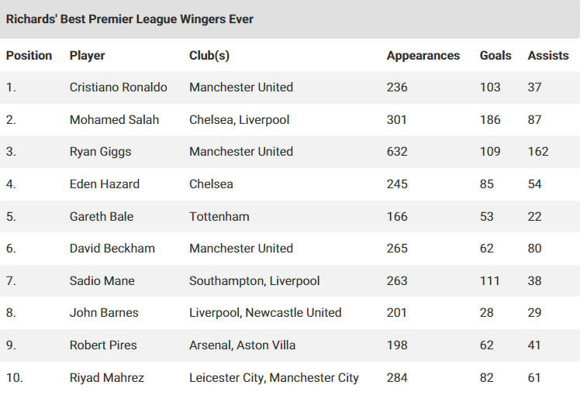Click the Position column header
The height and width of the screenshot is (402, 587).
pos(29,55)
